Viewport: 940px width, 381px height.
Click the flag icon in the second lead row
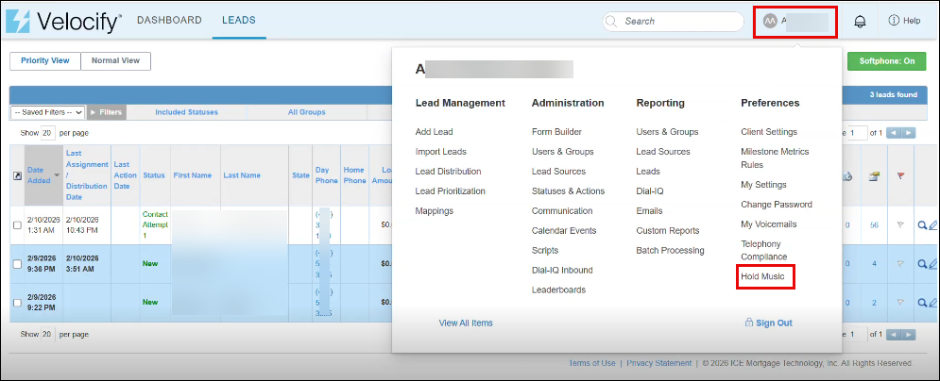coord(899,263)
